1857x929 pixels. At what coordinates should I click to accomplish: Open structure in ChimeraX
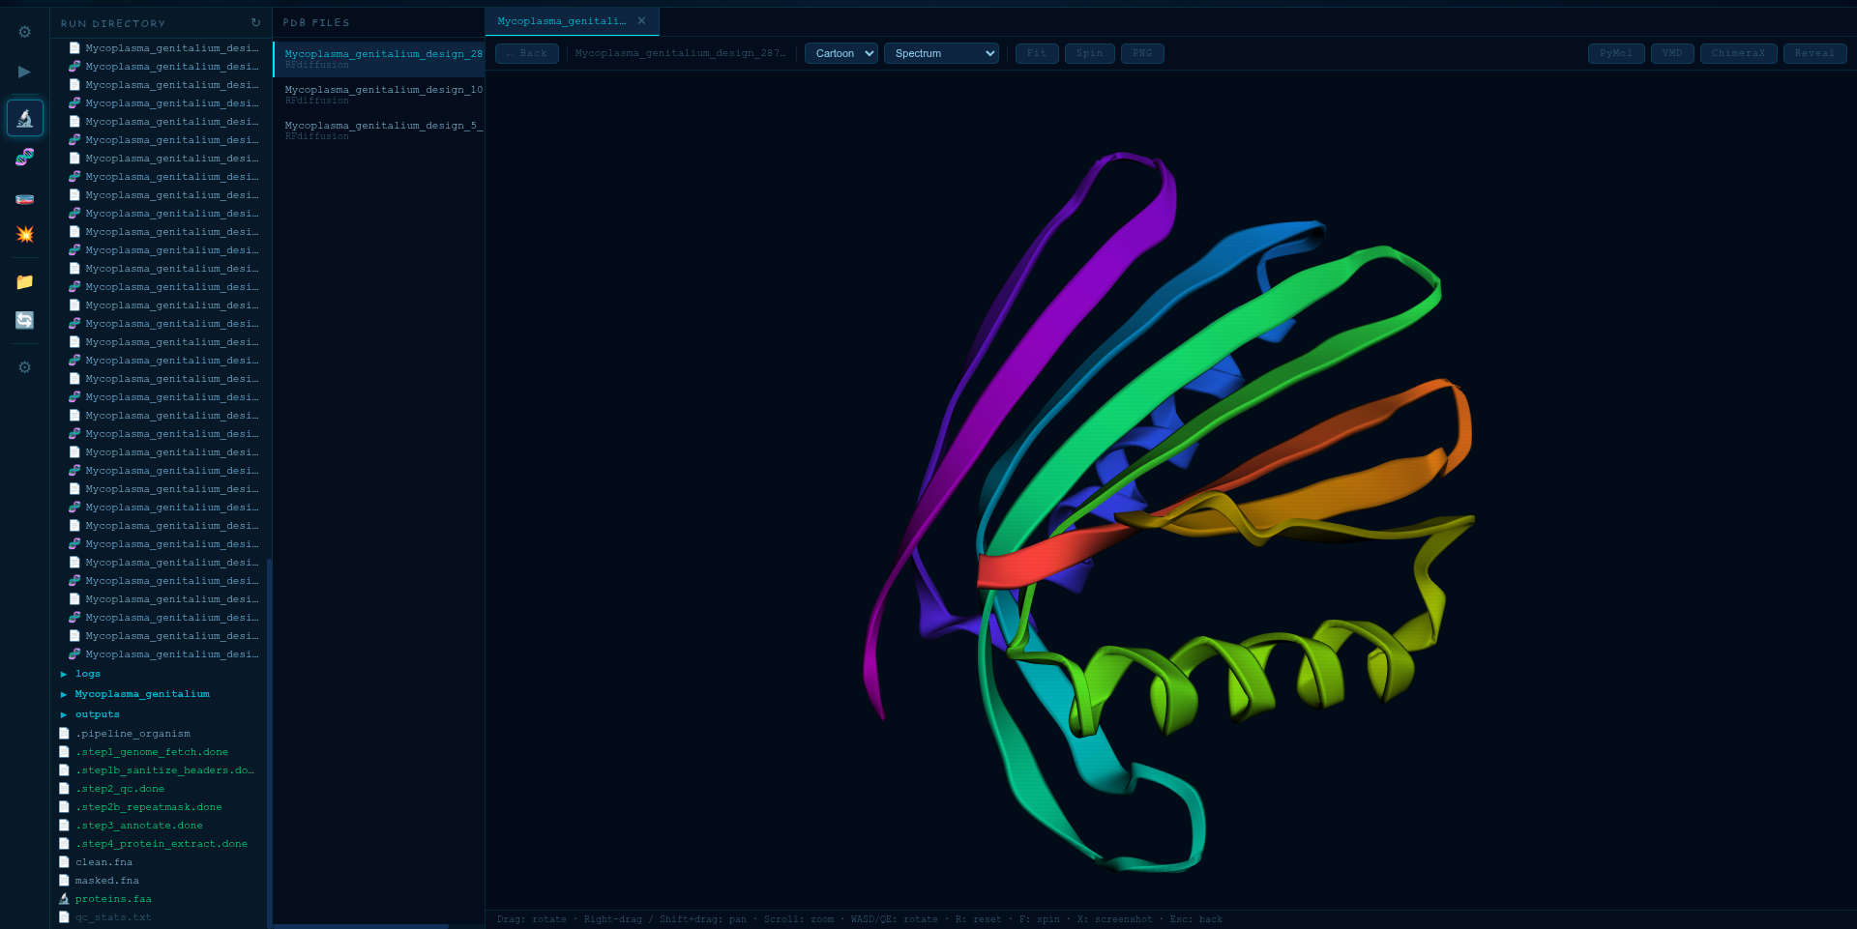point(1739,53)
